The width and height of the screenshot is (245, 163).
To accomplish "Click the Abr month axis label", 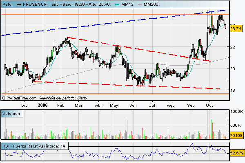I will (98, 106).
